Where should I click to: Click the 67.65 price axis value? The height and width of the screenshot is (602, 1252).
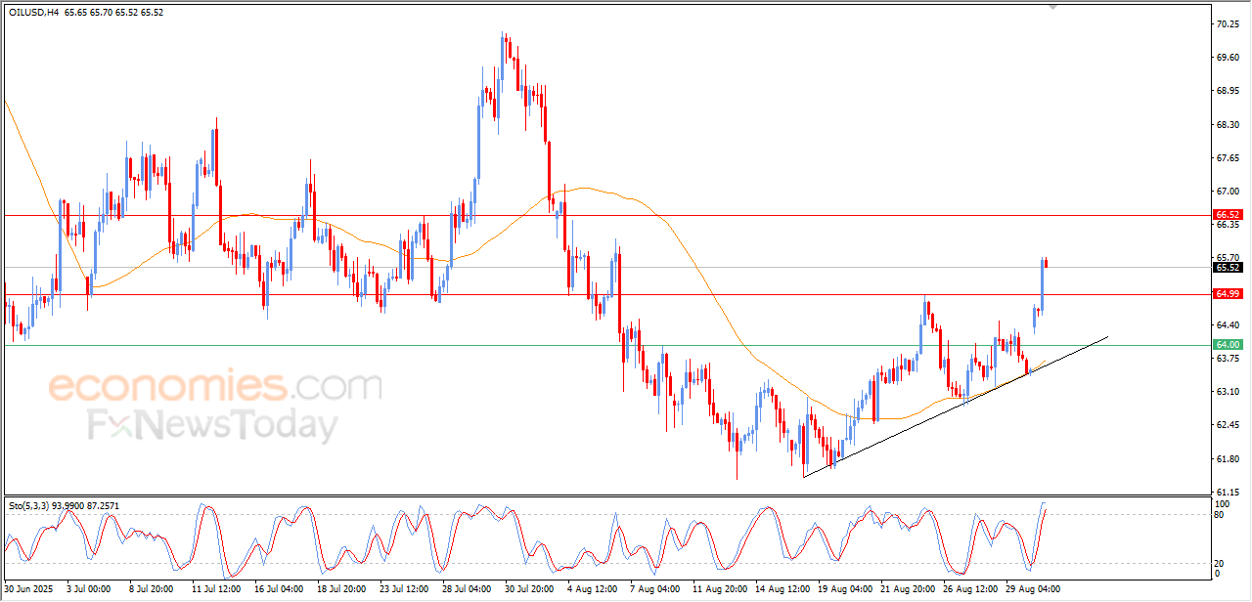click(x=1228, y=158)
